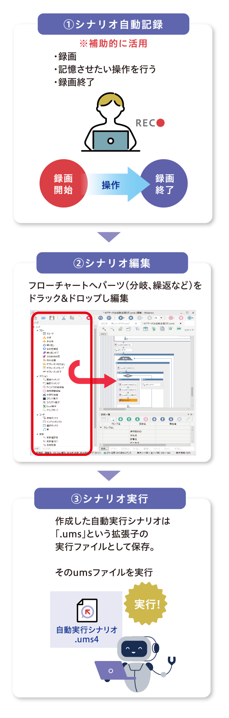
Task: Open the speed value dropdown in toolbar
Action: point(161,318)
